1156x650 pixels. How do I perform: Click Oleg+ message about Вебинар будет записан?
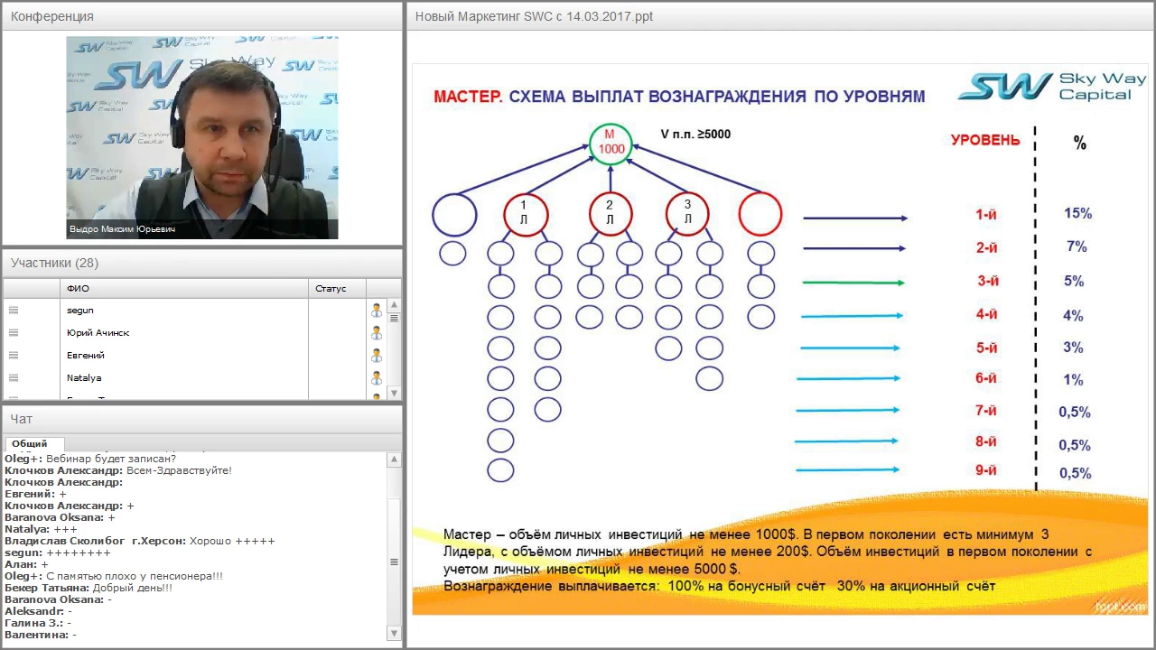90,459
